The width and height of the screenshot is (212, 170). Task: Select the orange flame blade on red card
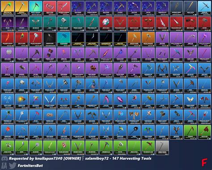pos(8,39)
